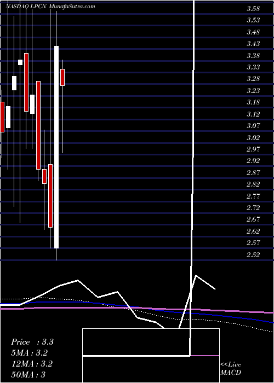Click the 2.52 price axis label
The width and height of the screenshot is (274, 383).
tap(253, 254)
